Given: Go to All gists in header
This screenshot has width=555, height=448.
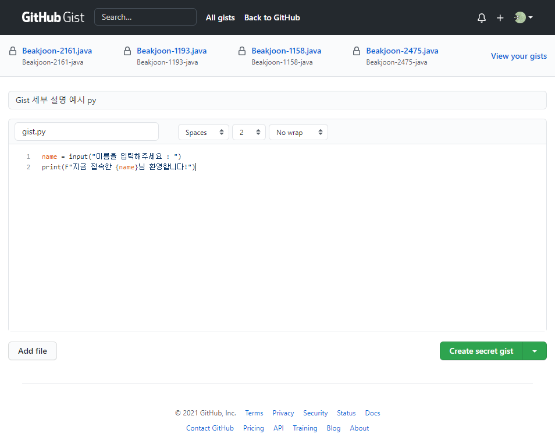Looking at the screenshot, I should (x=220, y=17).
